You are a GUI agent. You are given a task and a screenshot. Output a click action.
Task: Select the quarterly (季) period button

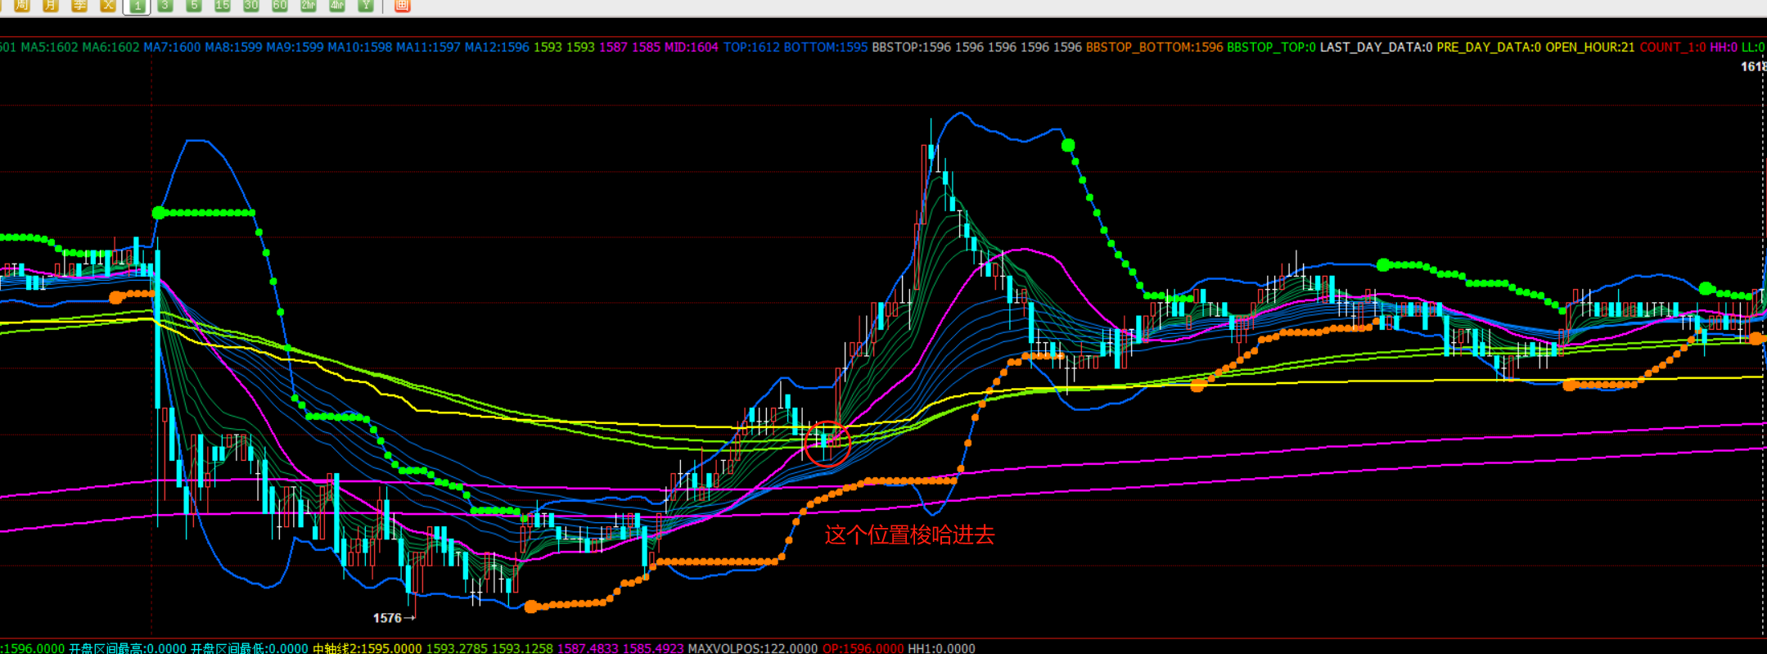[x=79, y=5]
